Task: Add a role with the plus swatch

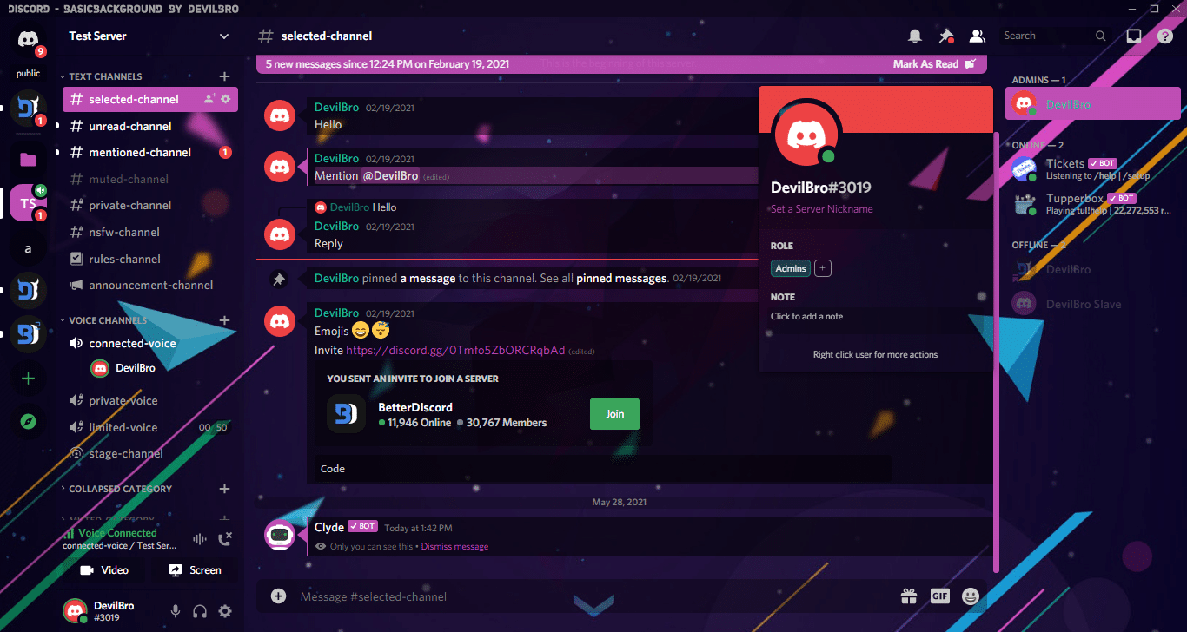Action: pos(823,268)
